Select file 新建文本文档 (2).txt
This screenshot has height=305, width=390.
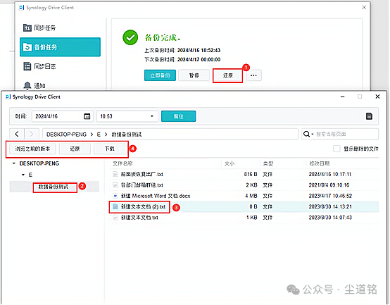[x=143, y=206]
